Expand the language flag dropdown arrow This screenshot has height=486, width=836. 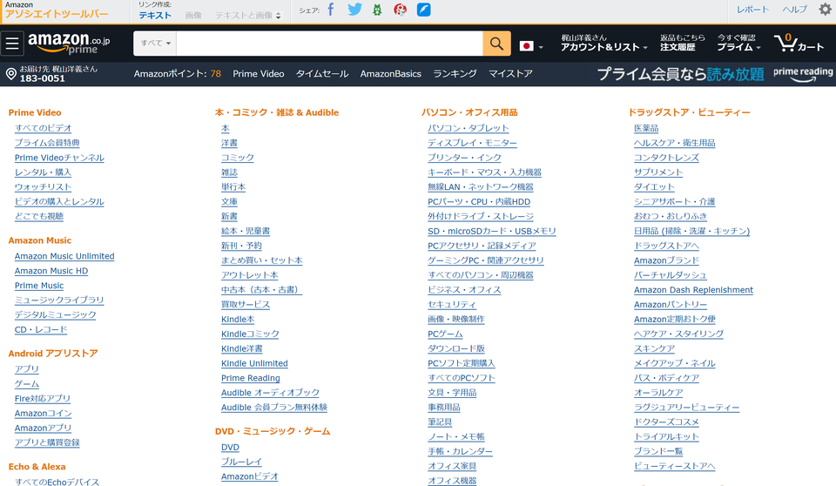(541, 47)
